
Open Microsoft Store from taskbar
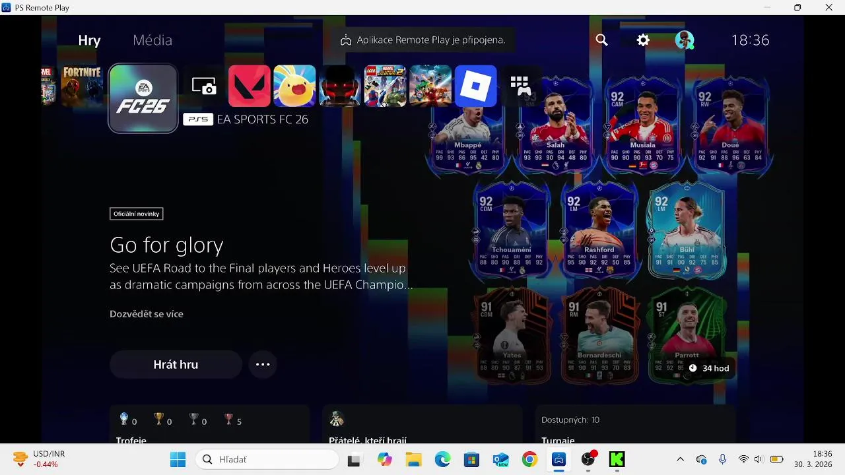(471, 459)
